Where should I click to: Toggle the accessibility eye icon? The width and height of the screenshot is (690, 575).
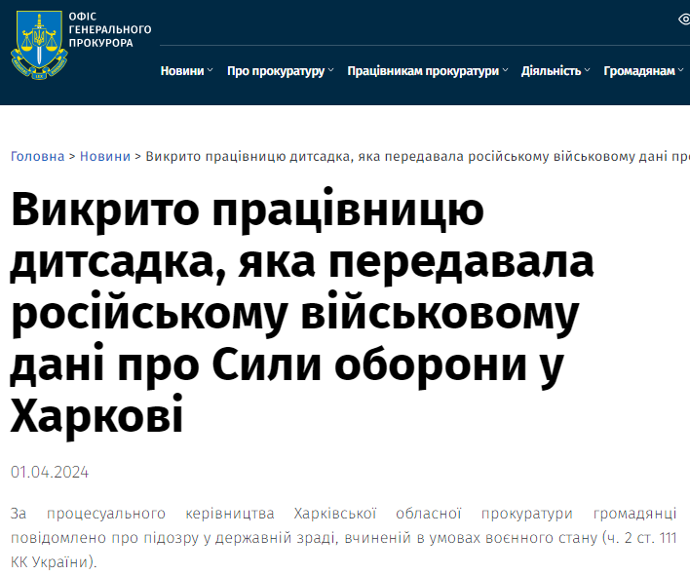(684, 19)
